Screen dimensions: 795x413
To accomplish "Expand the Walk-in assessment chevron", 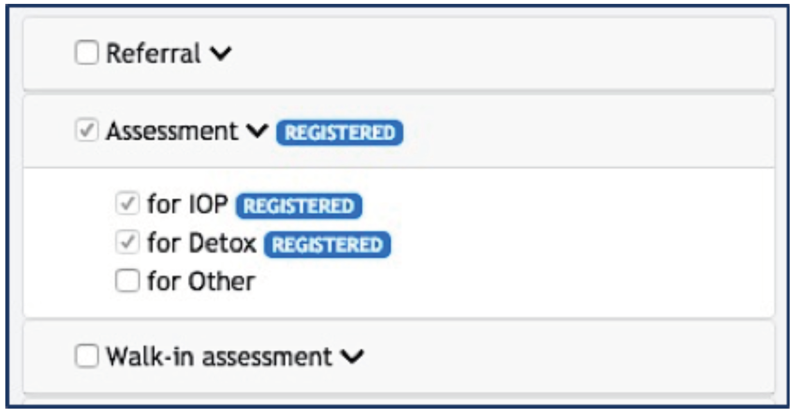I will [352, 356].
